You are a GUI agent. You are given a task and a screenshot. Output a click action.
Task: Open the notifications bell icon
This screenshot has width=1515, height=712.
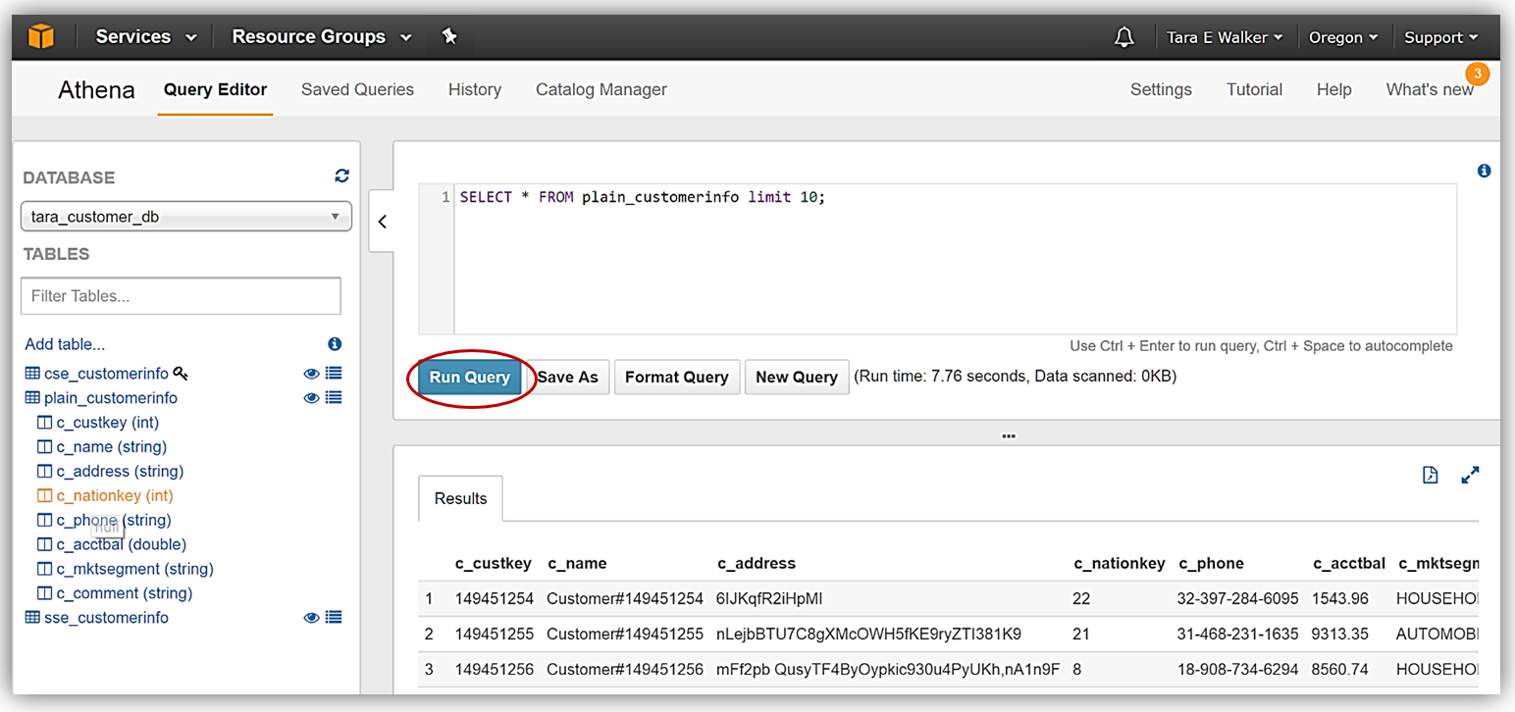point(1124,37)
